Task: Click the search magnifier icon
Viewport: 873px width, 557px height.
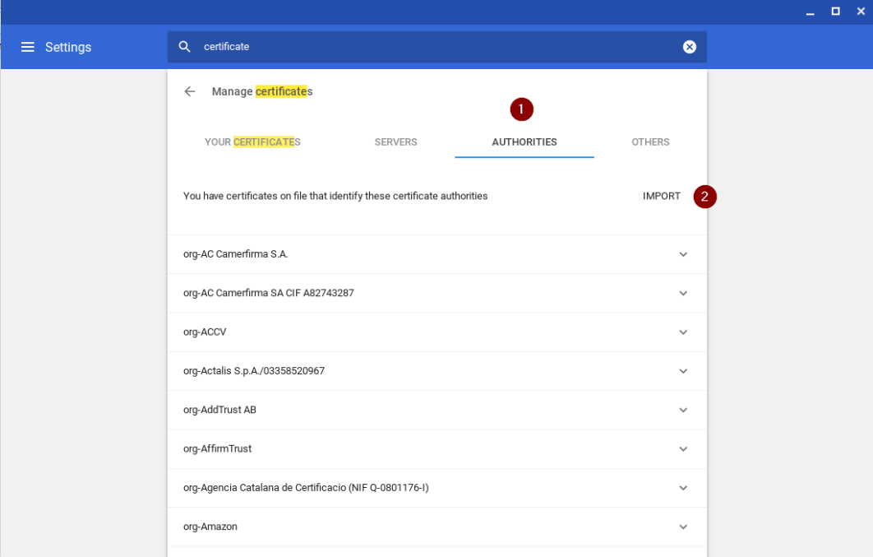Action: [185, 46]
